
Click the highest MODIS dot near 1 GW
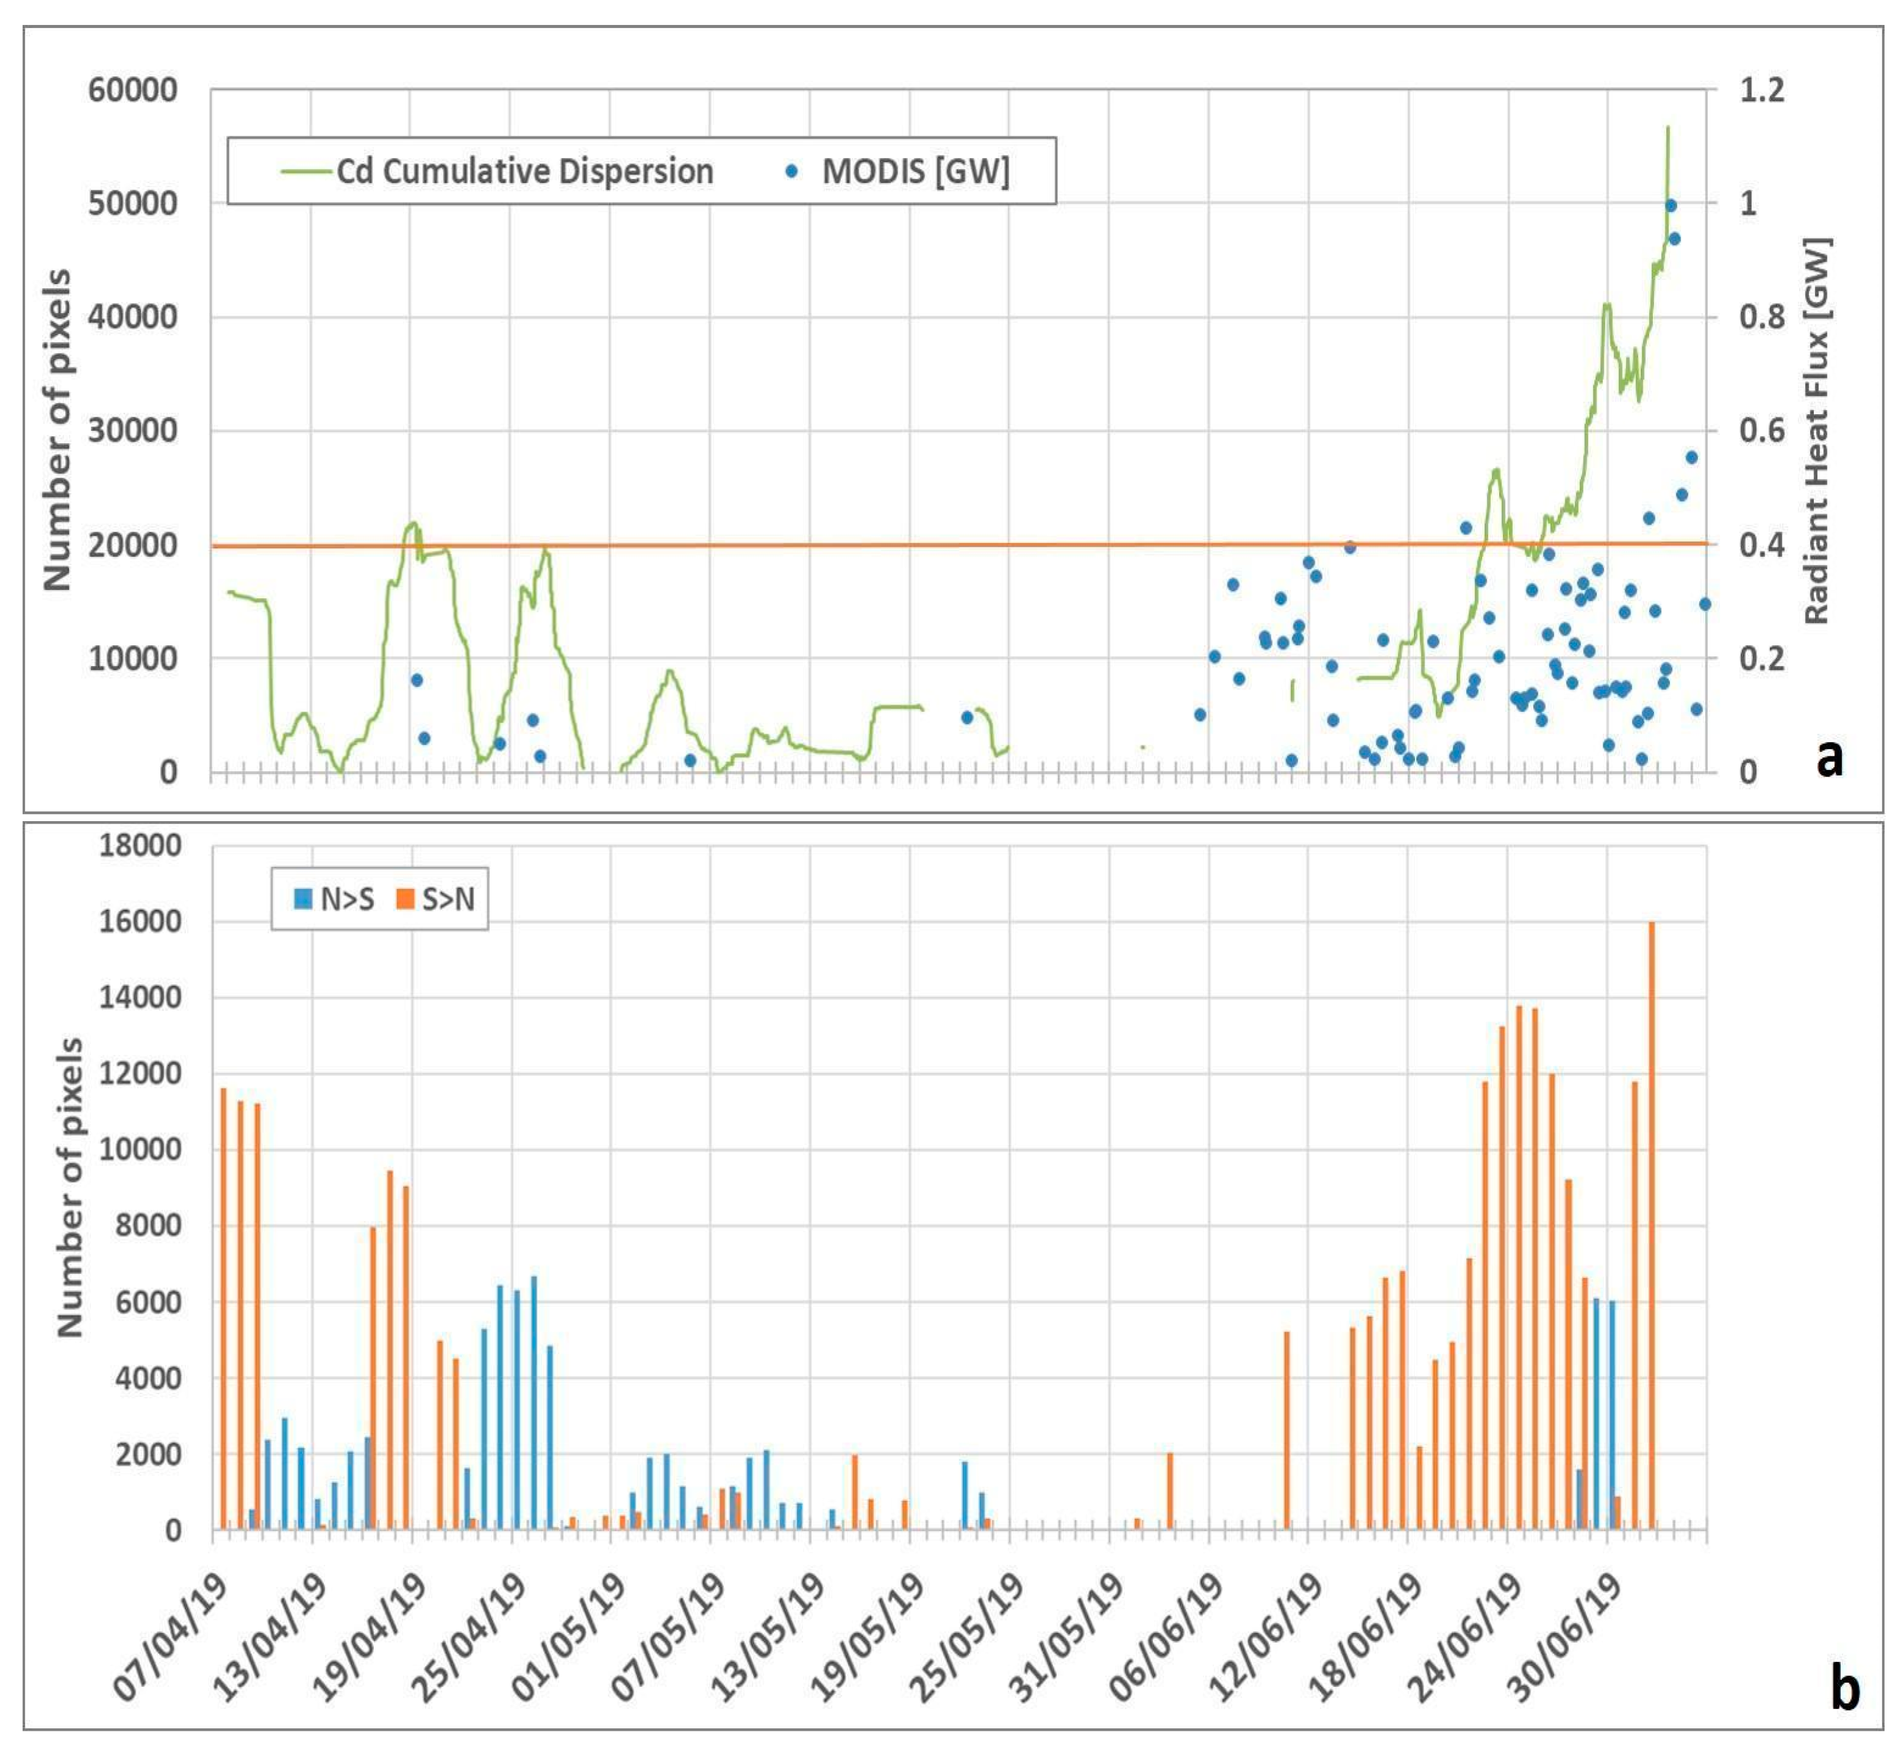click(1671, 206)
